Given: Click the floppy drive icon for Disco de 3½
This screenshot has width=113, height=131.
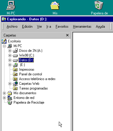Looking at the screenshot, I should click(15, 51).
